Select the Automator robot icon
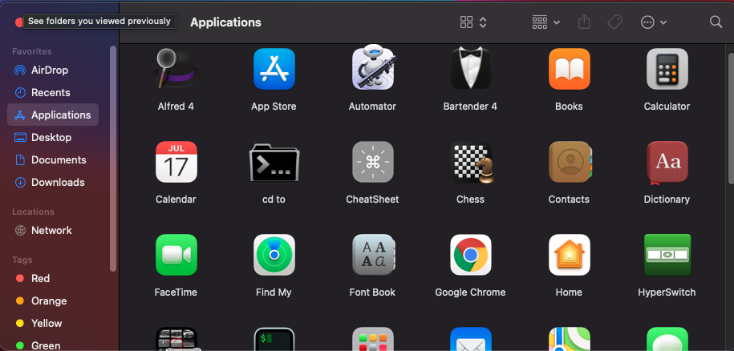The height and width of the screenshot is (351, 734). pyautogui.click(x=373, y=68)
